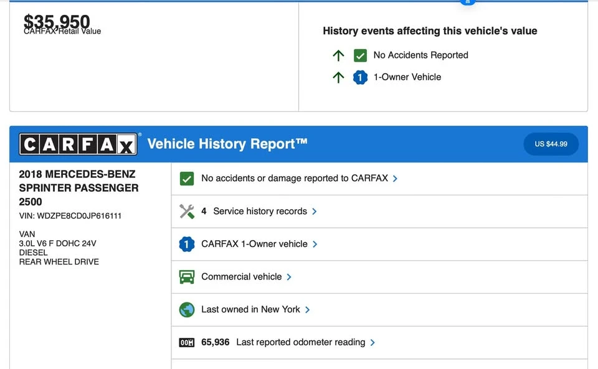This screenshot has height=369, width=598.
Task: Click the 1-Owner Vehicle text under History events
Action: click(407, 77)
